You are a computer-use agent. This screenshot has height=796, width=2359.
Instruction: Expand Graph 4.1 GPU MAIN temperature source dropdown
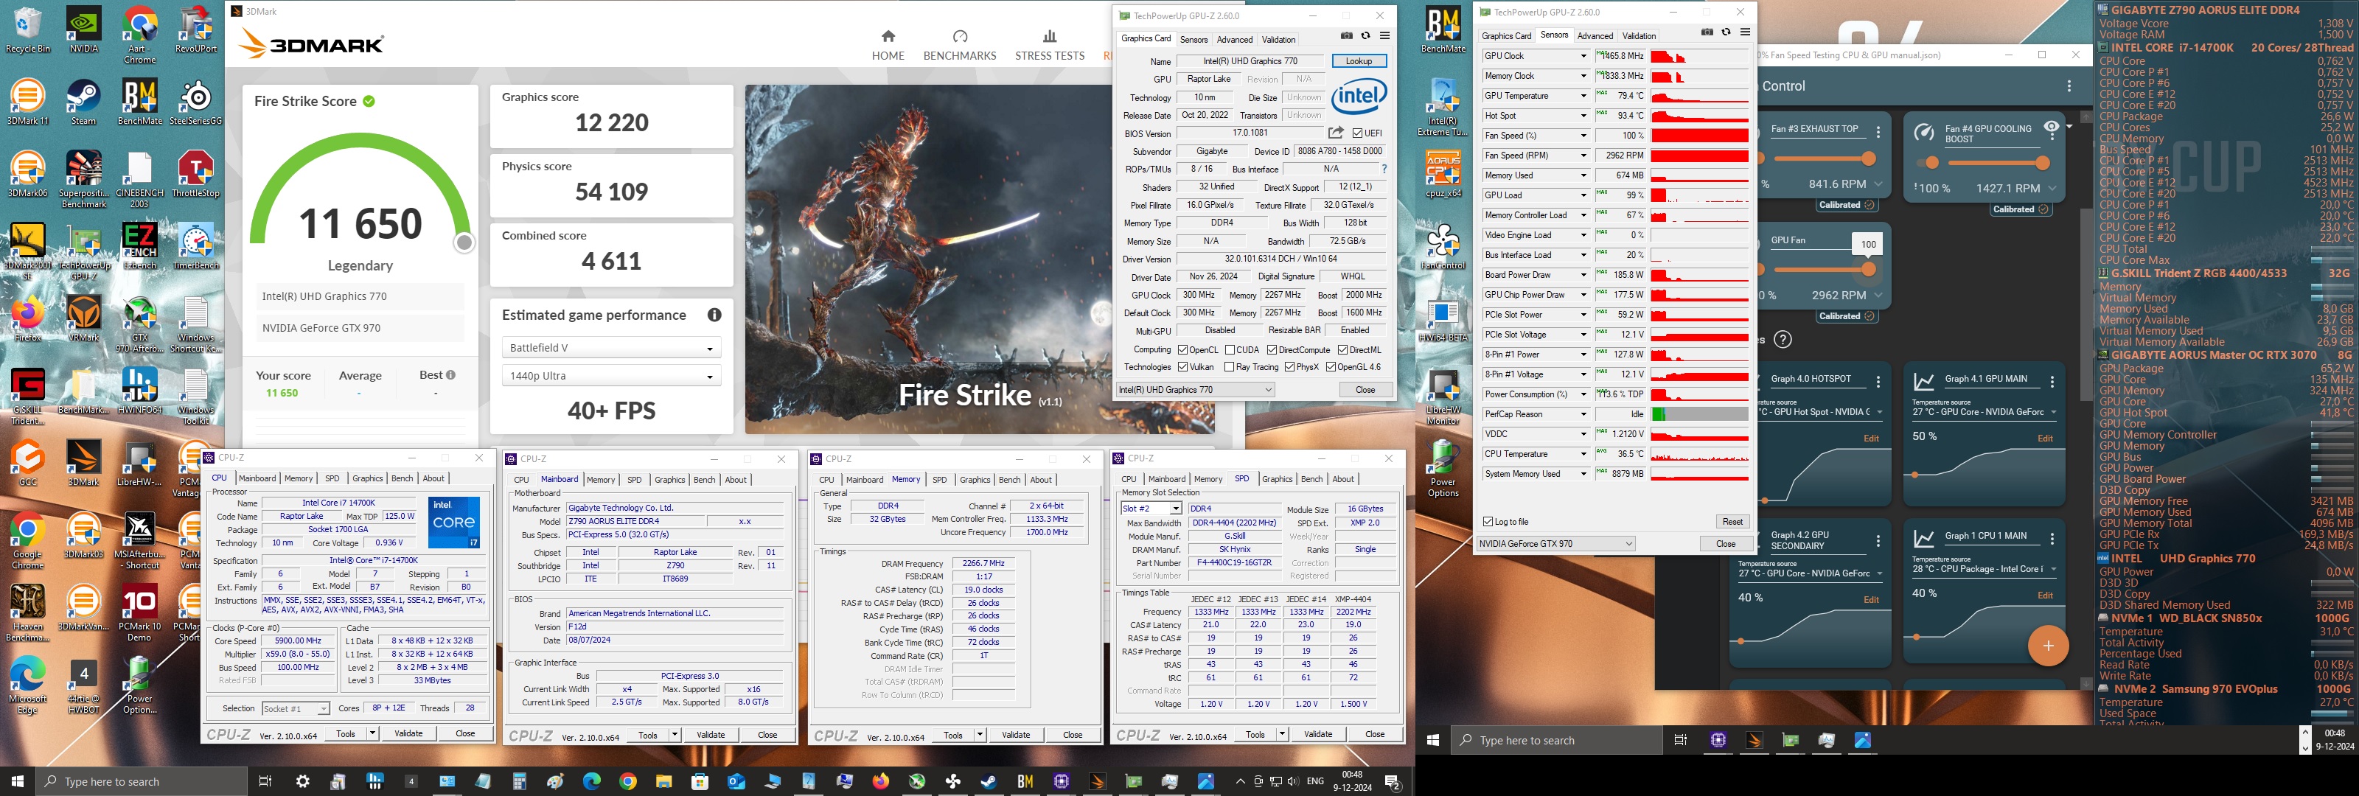(x=2053, y=413)
